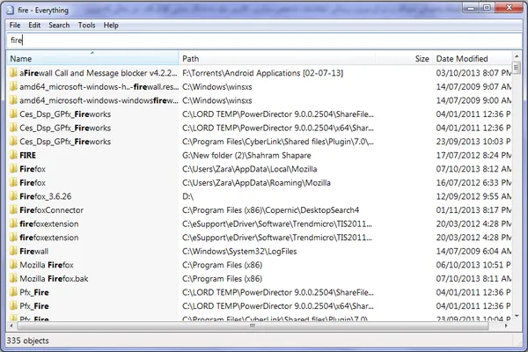This screenshot has height=352, width=528.
Task: Click date '01/11/2013 8:17 PM'
Action: click(473, 210)
